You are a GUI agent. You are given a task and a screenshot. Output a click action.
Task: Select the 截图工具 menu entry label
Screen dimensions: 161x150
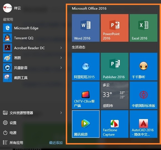click(x=21, y=78)
